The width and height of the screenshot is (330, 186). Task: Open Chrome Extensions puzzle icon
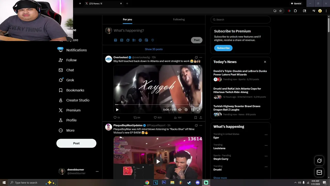tap(295, 11)
